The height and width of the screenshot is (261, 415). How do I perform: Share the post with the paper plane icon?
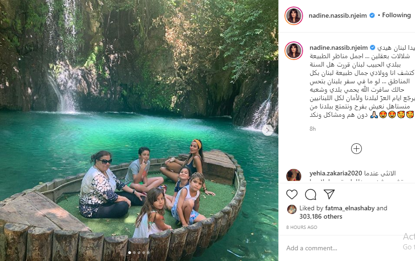click(x=329, y=194)
